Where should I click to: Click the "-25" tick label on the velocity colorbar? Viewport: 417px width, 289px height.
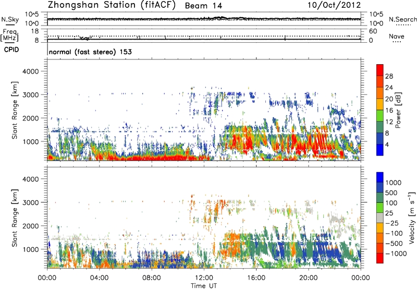coord(393,223)
